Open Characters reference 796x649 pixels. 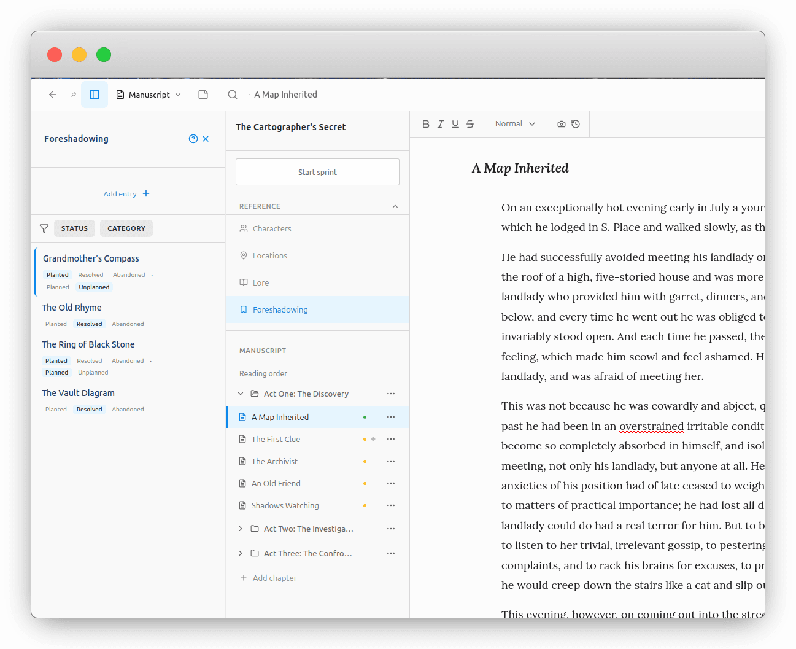317,228
